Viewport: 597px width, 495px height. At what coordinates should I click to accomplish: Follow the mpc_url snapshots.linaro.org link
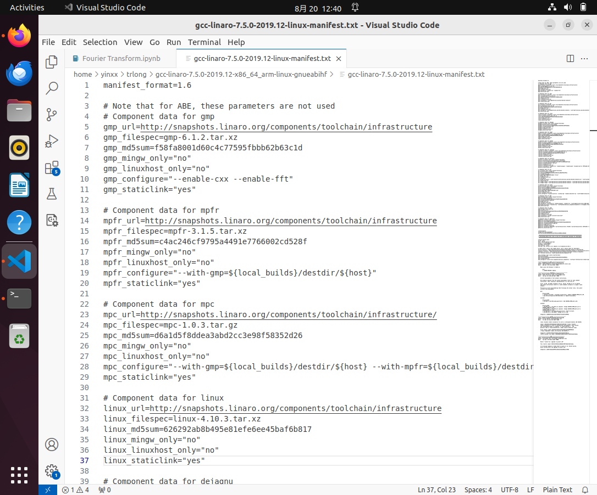(x=289, y=315)
